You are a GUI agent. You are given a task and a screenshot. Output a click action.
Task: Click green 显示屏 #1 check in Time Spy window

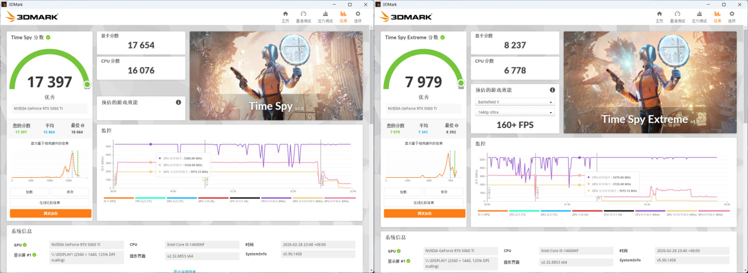point(35,255)
